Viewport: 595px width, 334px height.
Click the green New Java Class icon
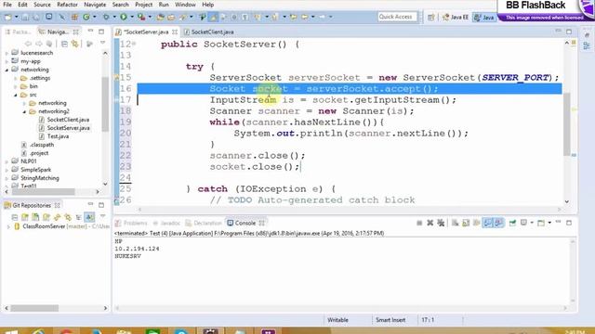[86, 17]
